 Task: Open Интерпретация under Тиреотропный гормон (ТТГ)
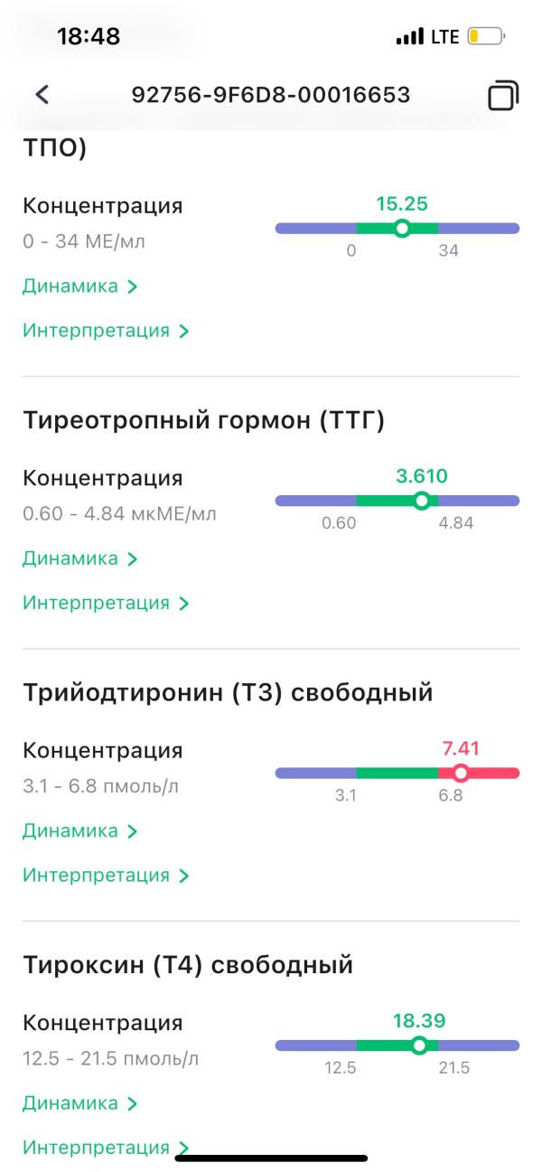click(106, 603)
